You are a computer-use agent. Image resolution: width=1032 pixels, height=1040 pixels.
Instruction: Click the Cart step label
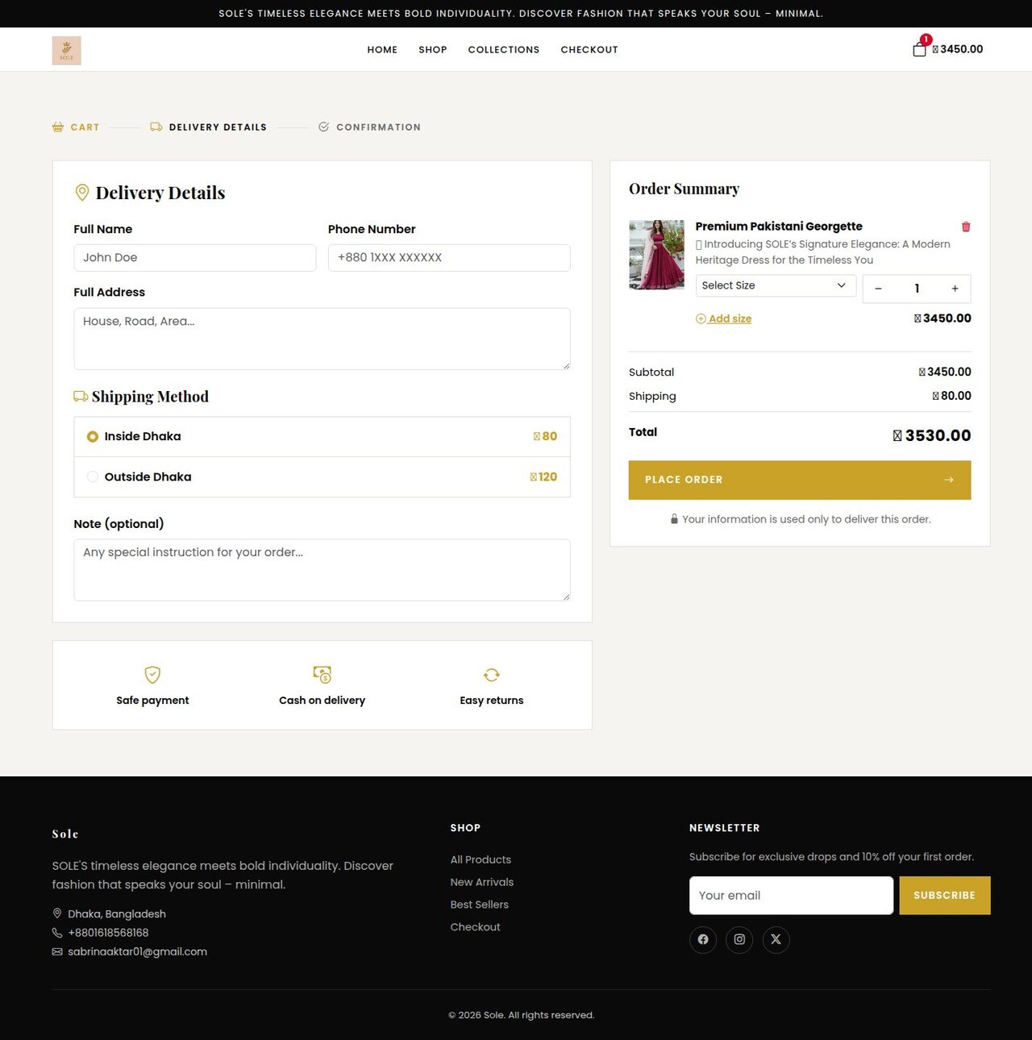point(85,127)
